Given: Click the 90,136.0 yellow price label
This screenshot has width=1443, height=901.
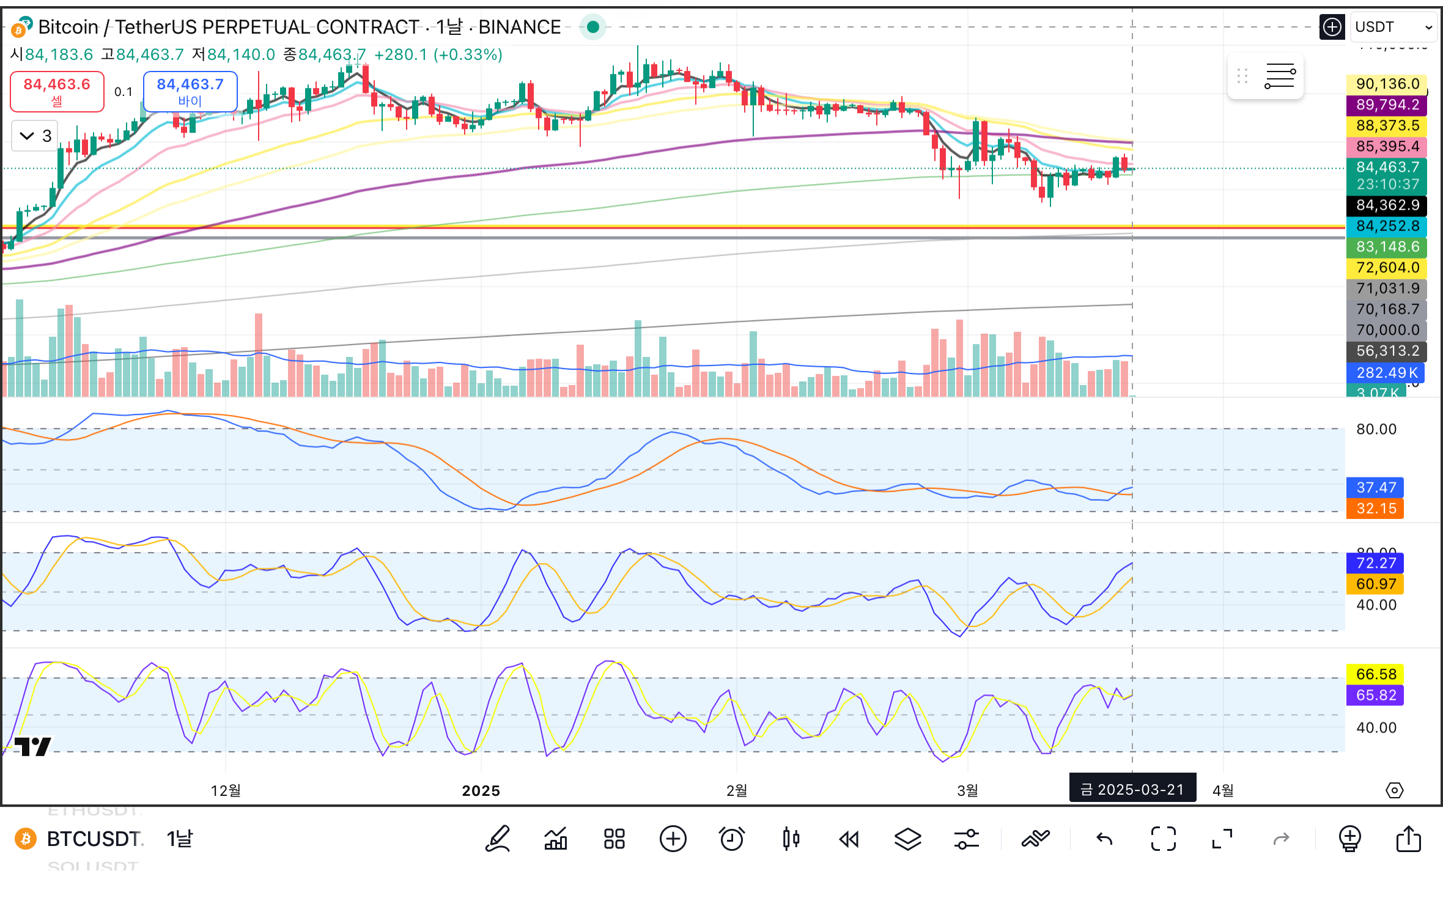Looking at the screenshot, I should point(1386,84).
